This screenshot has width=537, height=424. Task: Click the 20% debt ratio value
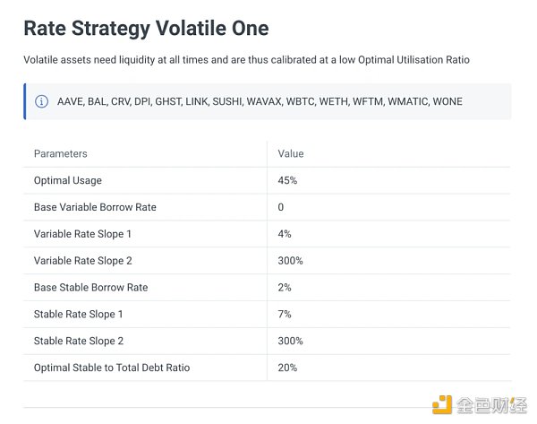pos(287,368)
